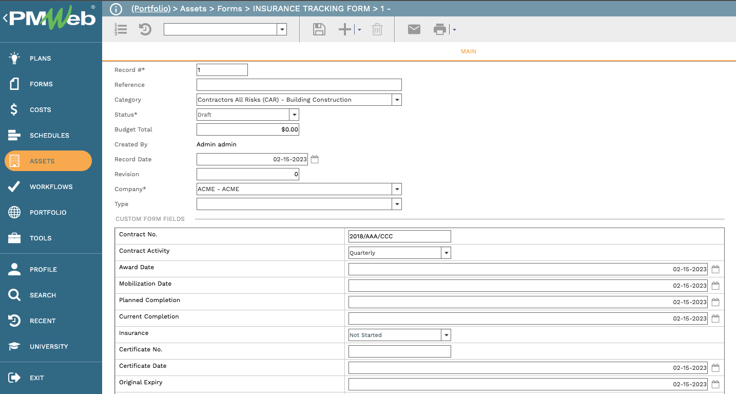
Task: Open calendar picker for Award Date
Action: click(x=715, y=269)
